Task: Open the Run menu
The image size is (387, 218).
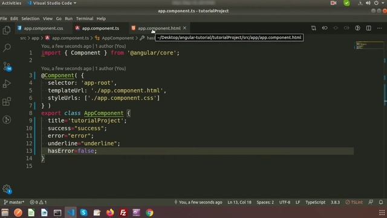Action: [68, 19]
